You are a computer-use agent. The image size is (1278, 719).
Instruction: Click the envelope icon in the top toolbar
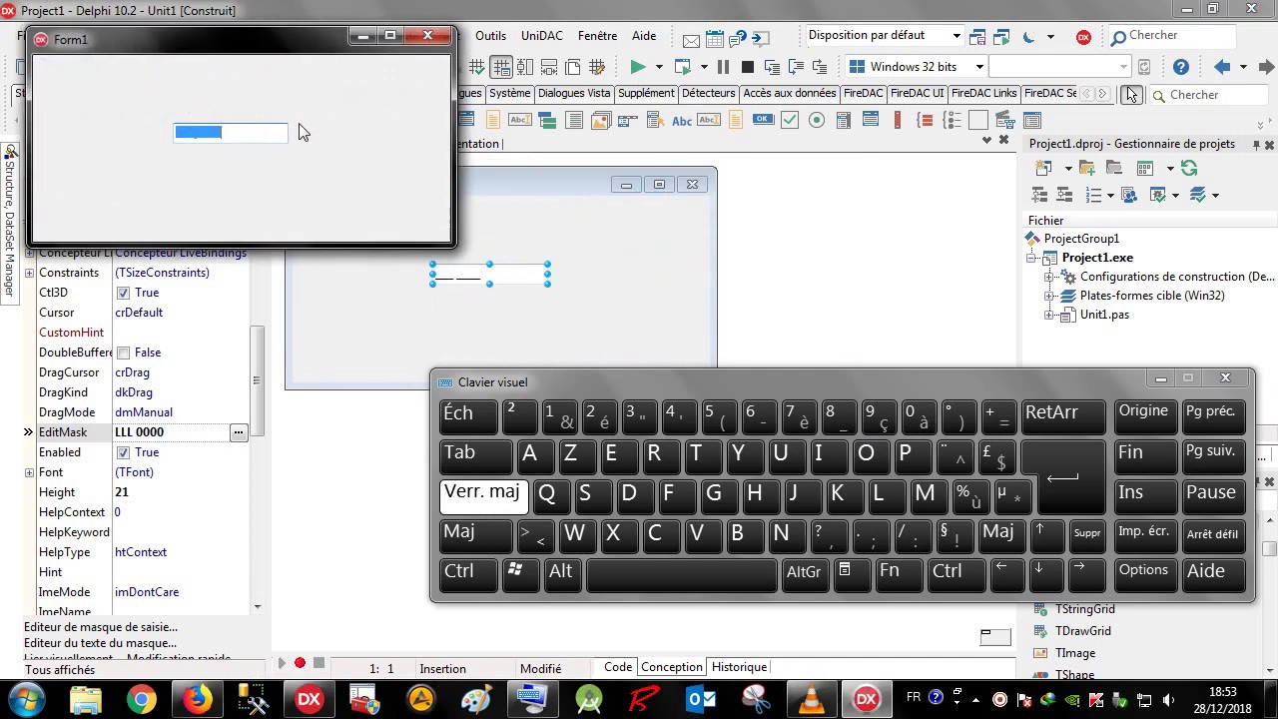691,40
